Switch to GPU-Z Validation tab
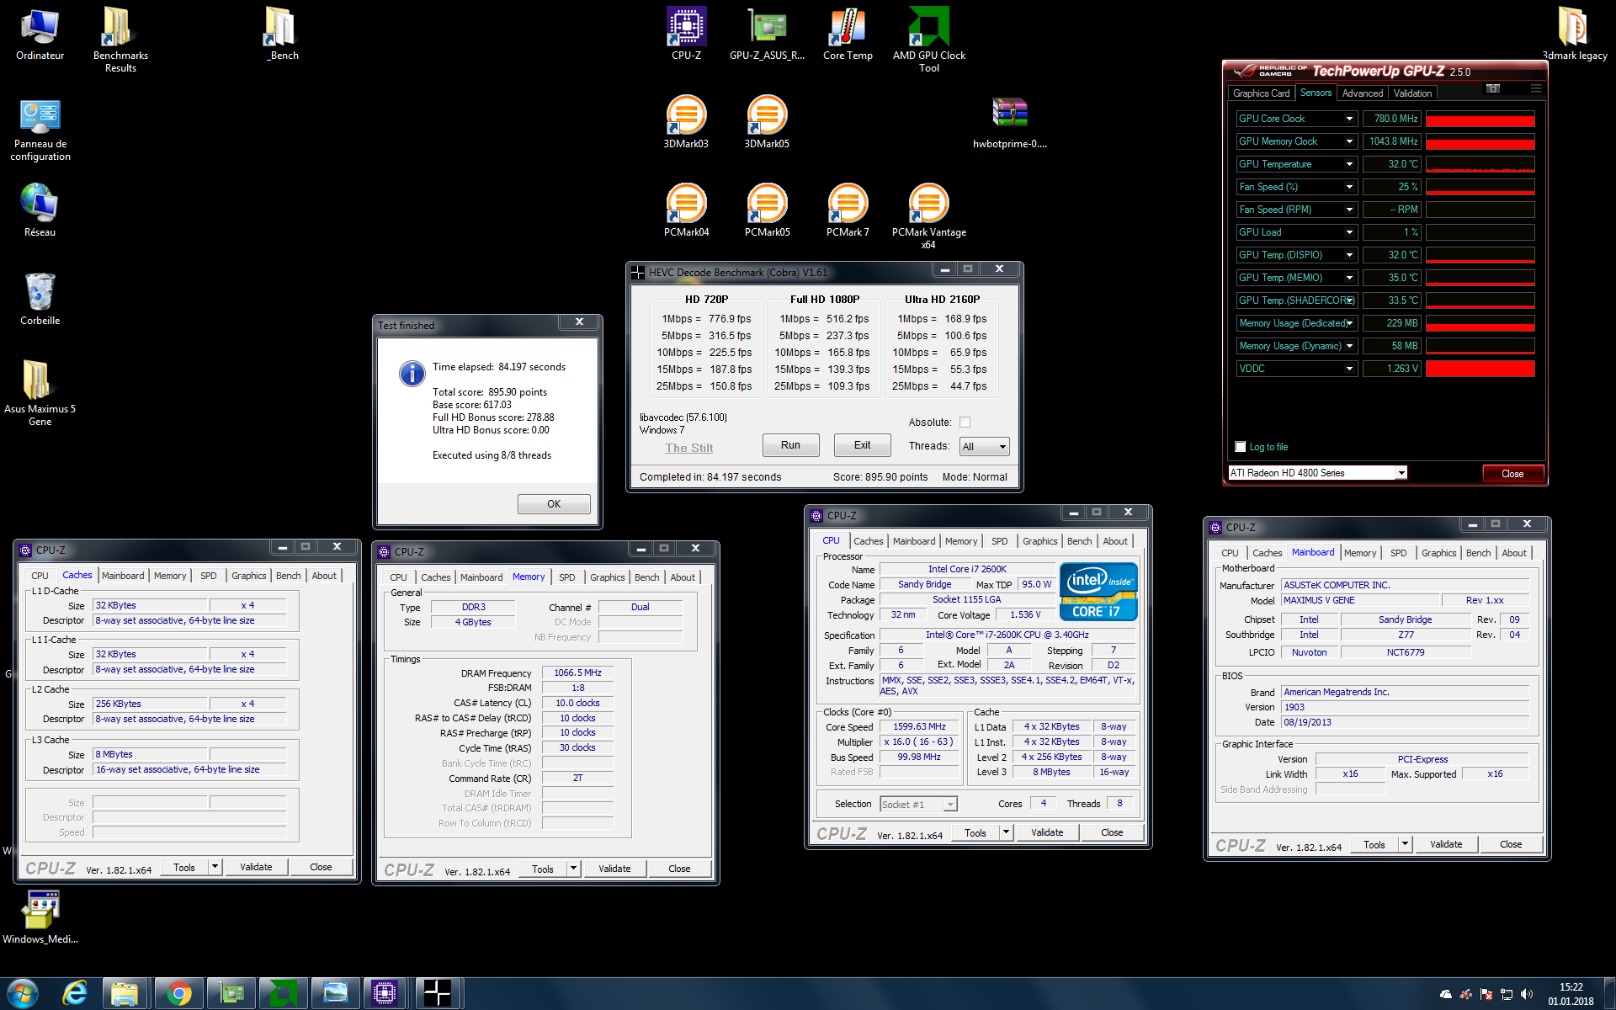This screenshot has width=1616, height=1010. pyautogui.click(x=1412, y=93)
